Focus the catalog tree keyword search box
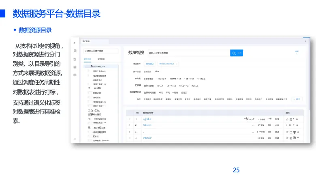 click(x=101, y=51)
